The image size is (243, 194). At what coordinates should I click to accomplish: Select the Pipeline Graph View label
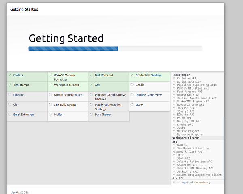click(x=149, y=95)
